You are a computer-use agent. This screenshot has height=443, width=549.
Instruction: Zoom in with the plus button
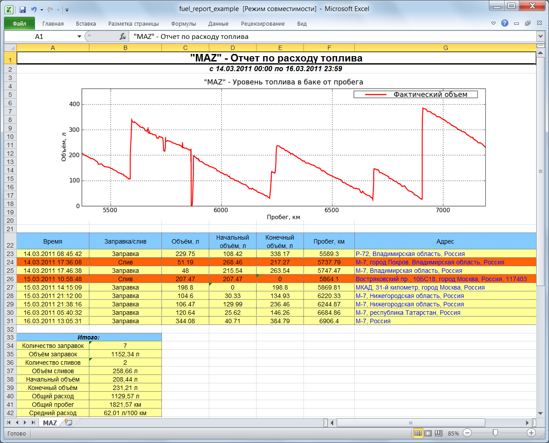(531, 433)
